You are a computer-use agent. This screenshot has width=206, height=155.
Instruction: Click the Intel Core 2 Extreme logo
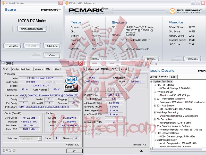[71, 84]
